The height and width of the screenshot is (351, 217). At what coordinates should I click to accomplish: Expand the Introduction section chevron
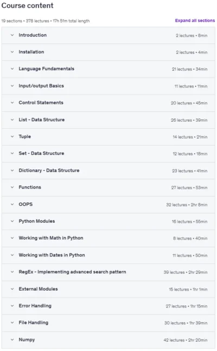(12, 35)
